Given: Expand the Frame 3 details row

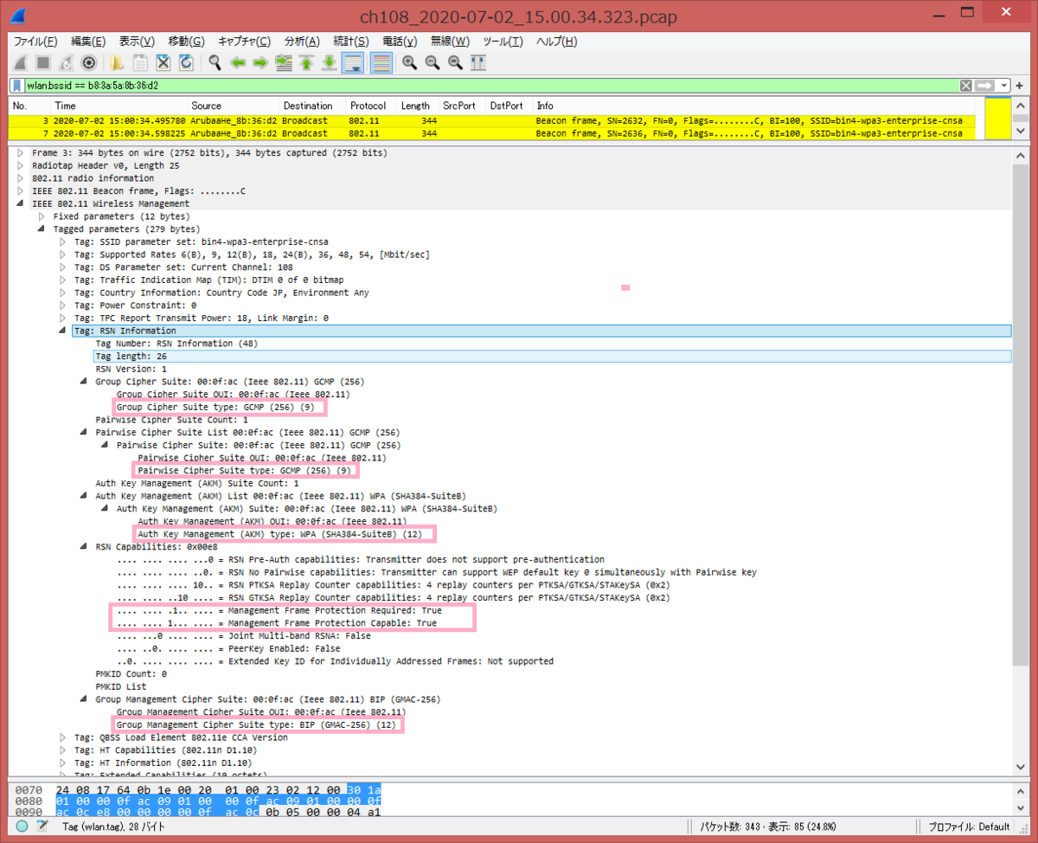Looking at the screenshot, I should tap(21, 152).
